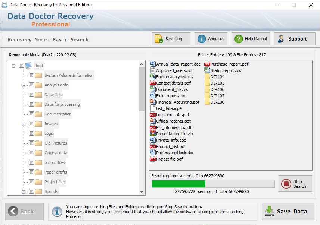Select the PDF icon of Product_List.pdf
Screen dimensions: 320x225
[x=152, y=146]
